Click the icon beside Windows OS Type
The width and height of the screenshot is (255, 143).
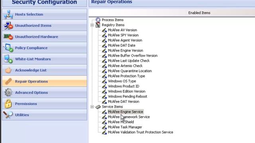104,81
